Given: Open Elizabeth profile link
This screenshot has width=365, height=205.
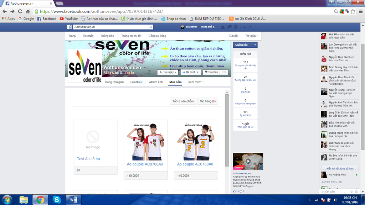Looking at the screenshot, I should (189, 27).
